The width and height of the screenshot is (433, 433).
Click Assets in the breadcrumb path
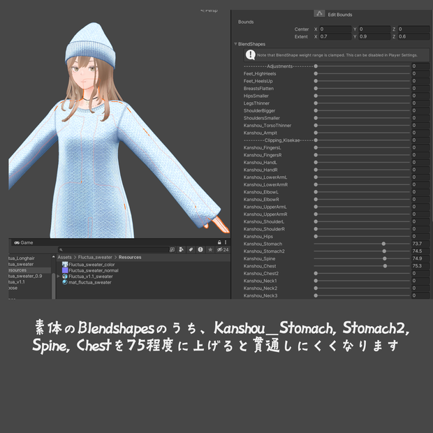click(x=65, y=257)
